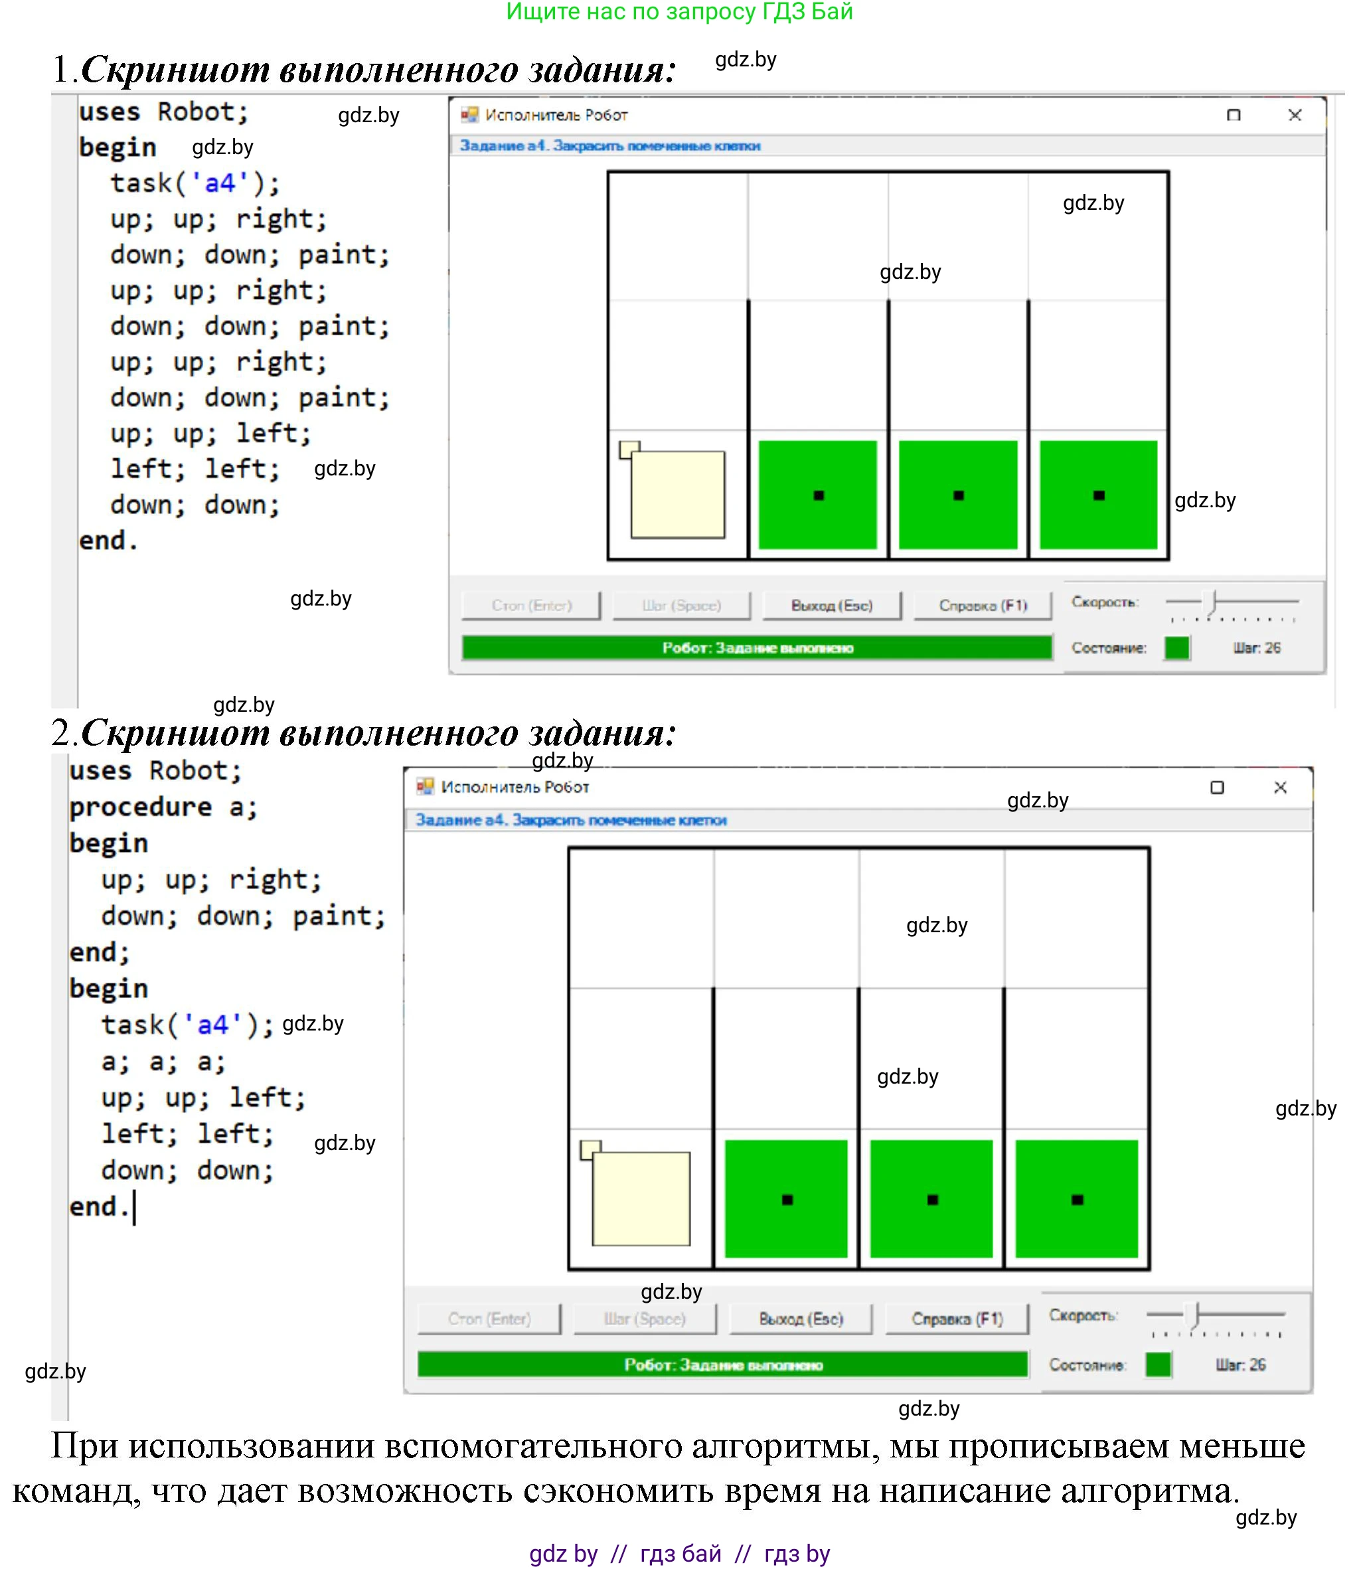The width and height of the screenshot is (1361, 1569).
Task: Click 'Робот: Задание выполнено' status bar in second window
Action: [x=722, y=1364]
